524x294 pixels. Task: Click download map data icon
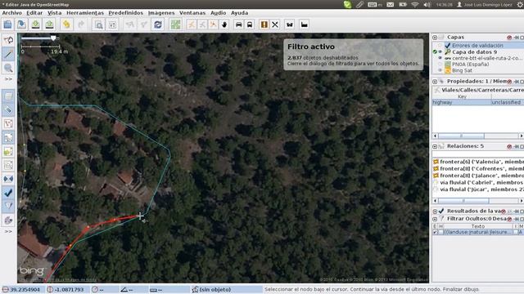click(35, 24)
